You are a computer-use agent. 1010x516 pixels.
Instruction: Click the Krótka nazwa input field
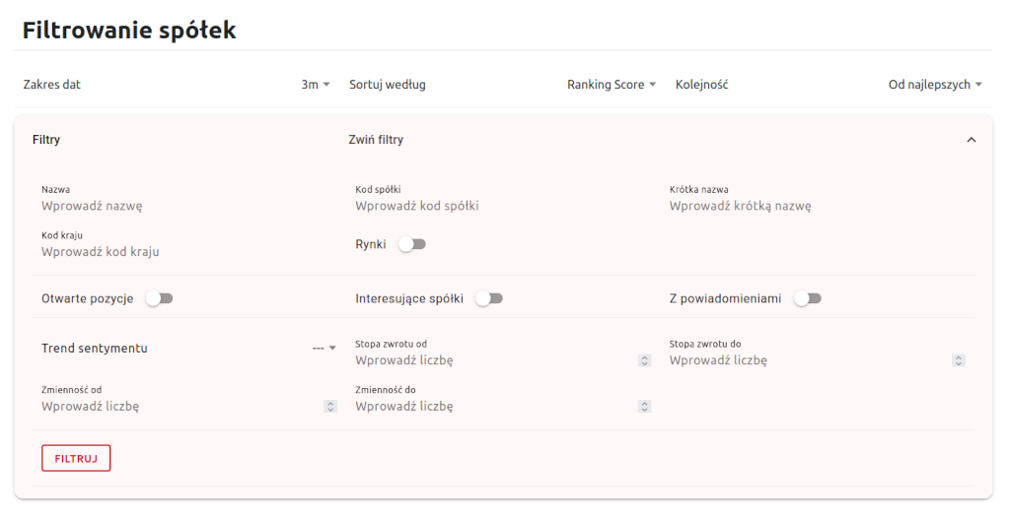815,207
